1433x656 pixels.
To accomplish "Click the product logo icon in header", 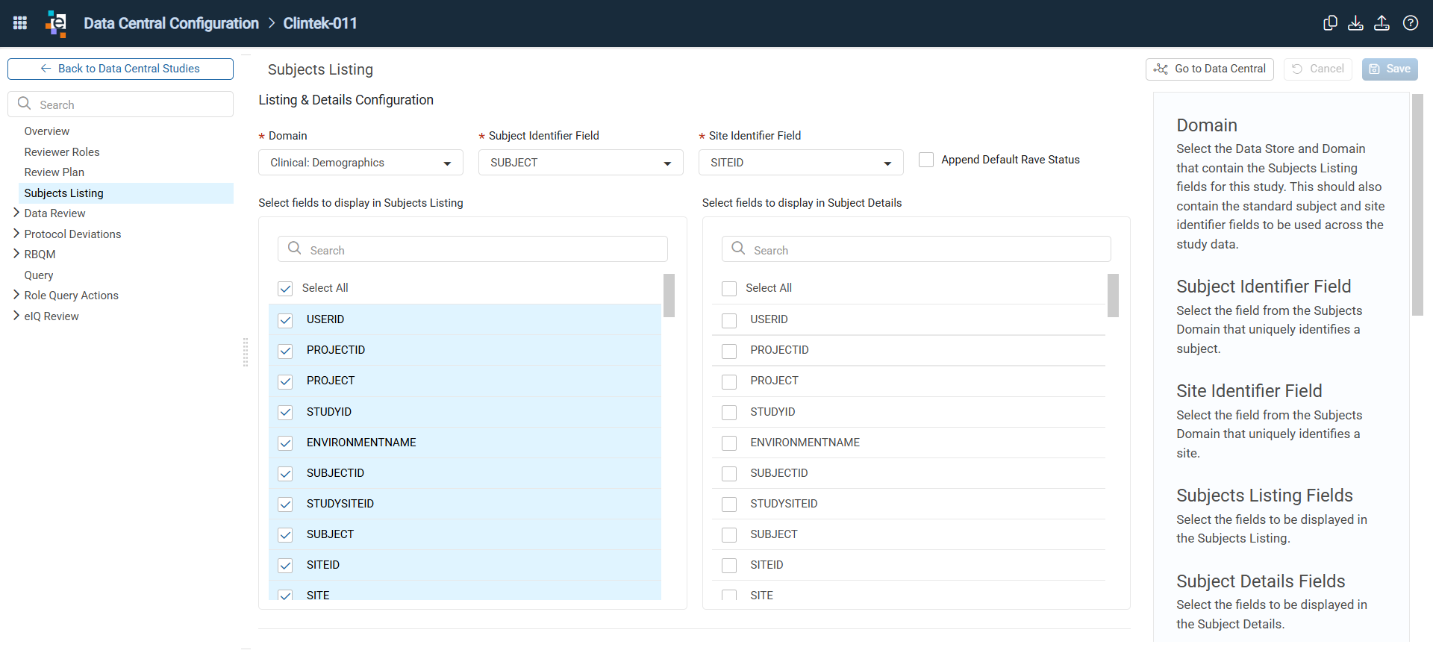I will click(x=56, y=23).
